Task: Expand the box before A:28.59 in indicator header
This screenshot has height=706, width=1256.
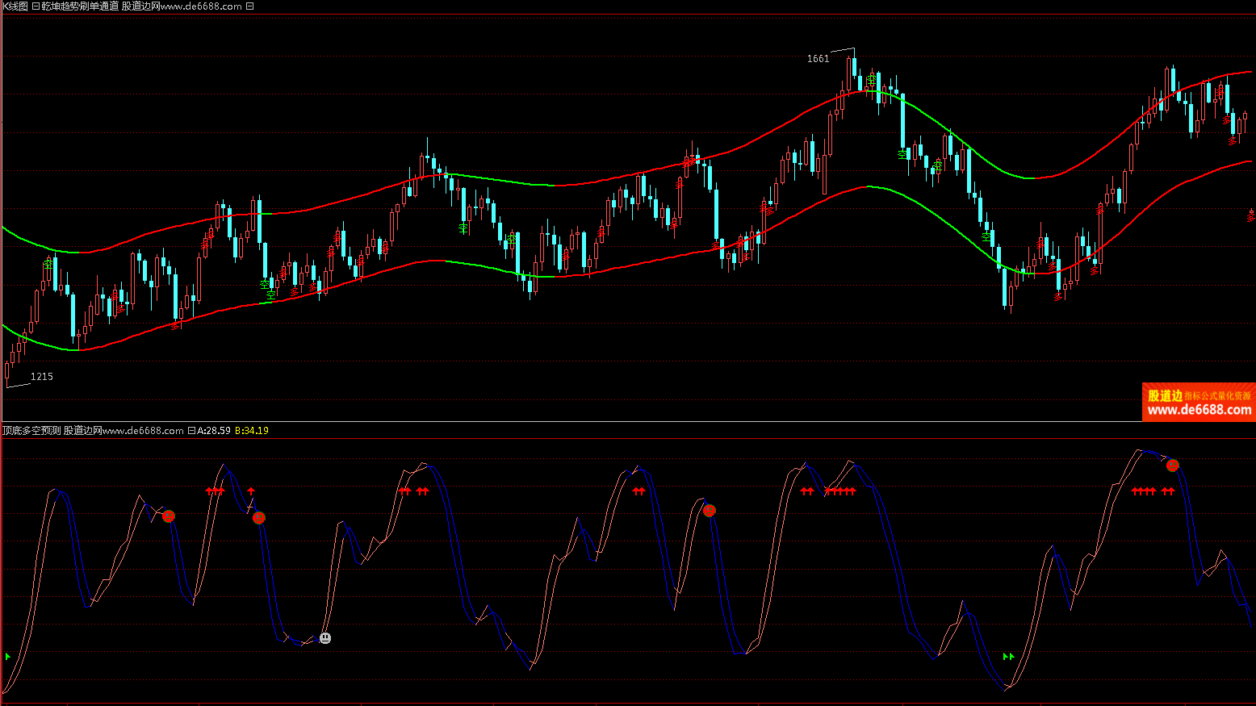Action: [x=191, y=431]
